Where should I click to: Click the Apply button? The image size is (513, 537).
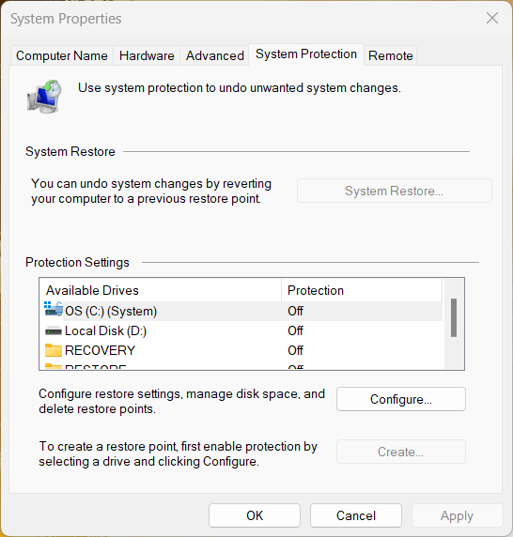click(458, 515)
